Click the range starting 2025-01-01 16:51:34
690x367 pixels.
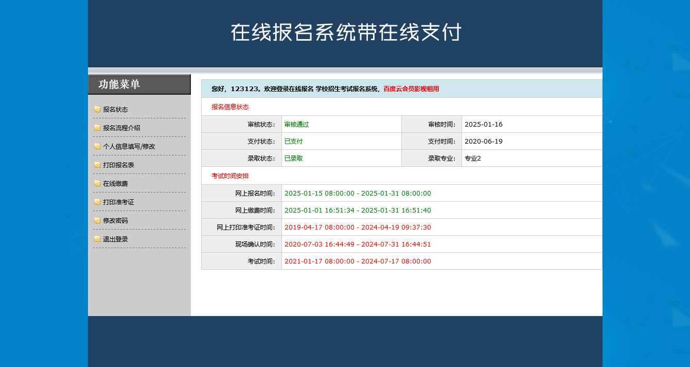click(358, 211)
